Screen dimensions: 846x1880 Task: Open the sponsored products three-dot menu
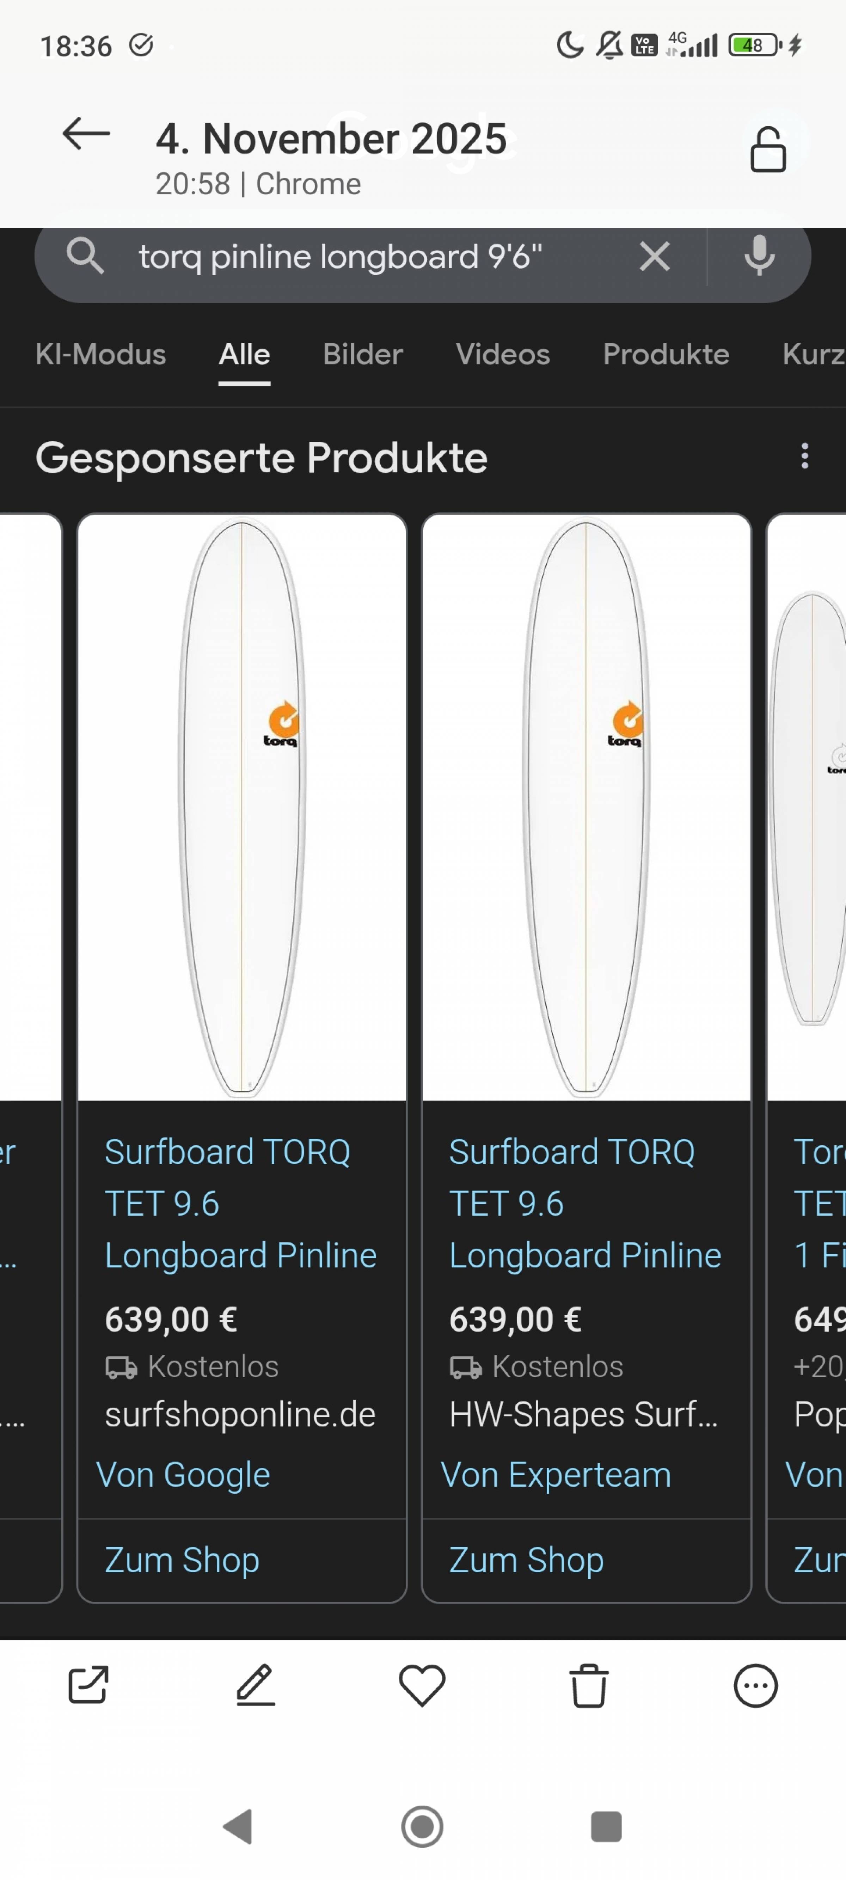click(804, 456)
